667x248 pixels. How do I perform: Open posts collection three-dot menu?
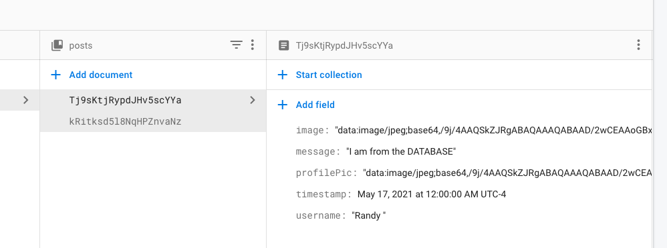point(253,45)
